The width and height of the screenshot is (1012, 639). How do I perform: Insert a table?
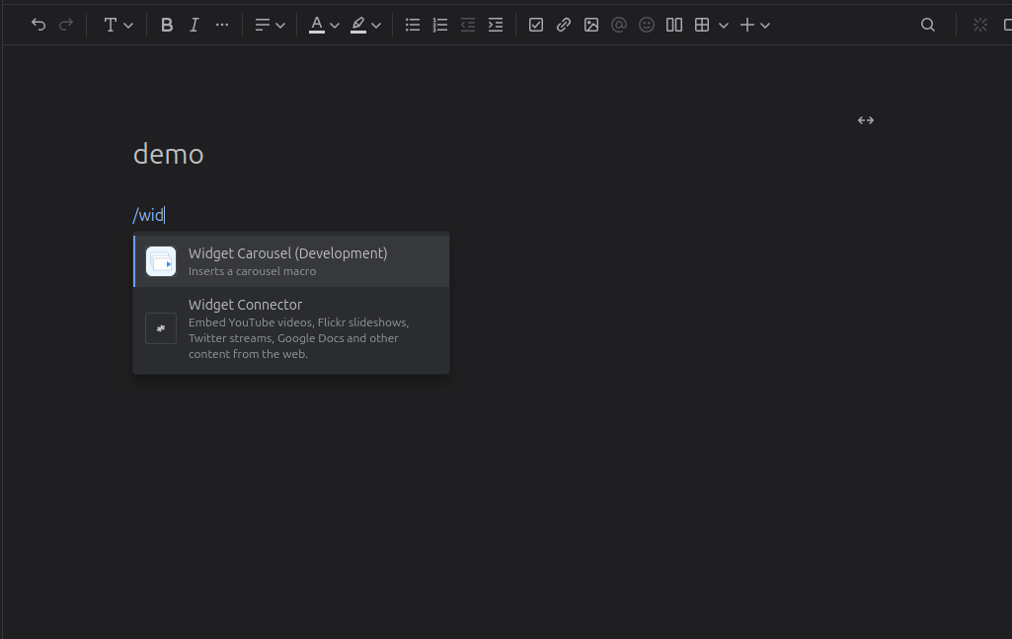702,26
